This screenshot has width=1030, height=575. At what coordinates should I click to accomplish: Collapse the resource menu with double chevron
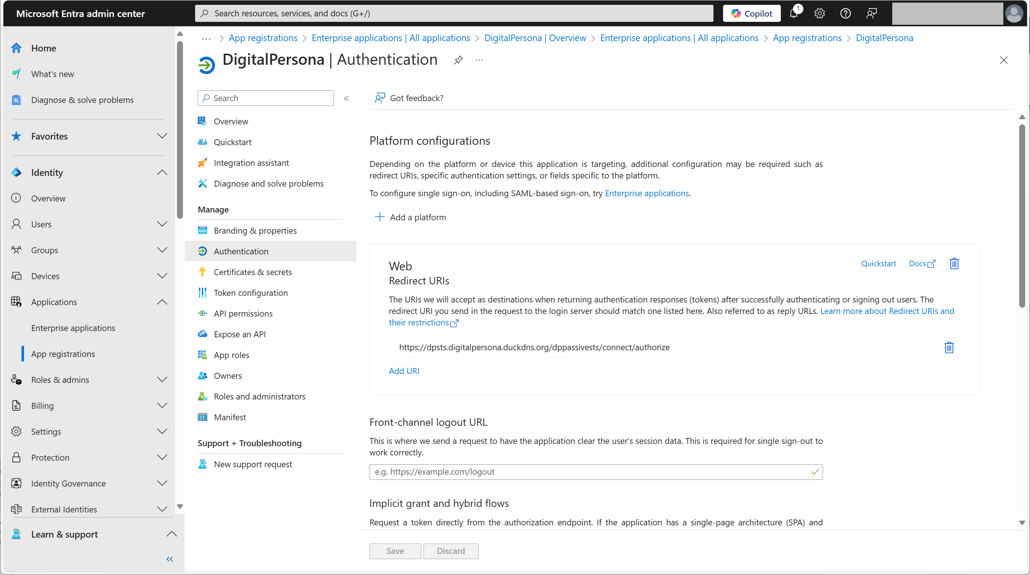tap(346, 98)
